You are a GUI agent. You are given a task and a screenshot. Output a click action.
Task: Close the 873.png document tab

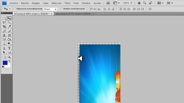pyautogui.click(x=51, y=14)
